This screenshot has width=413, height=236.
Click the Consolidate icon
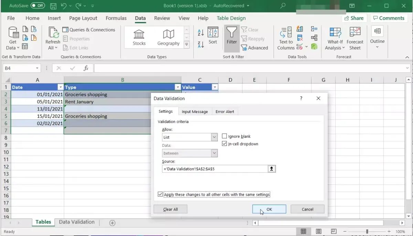click(x=314, y=29)
